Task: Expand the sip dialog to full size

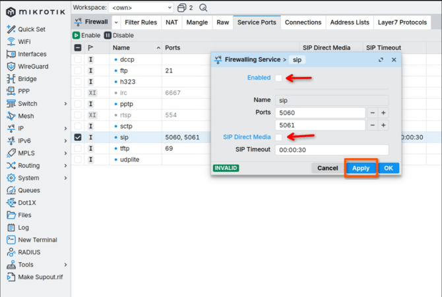Action: click(381, 59)
